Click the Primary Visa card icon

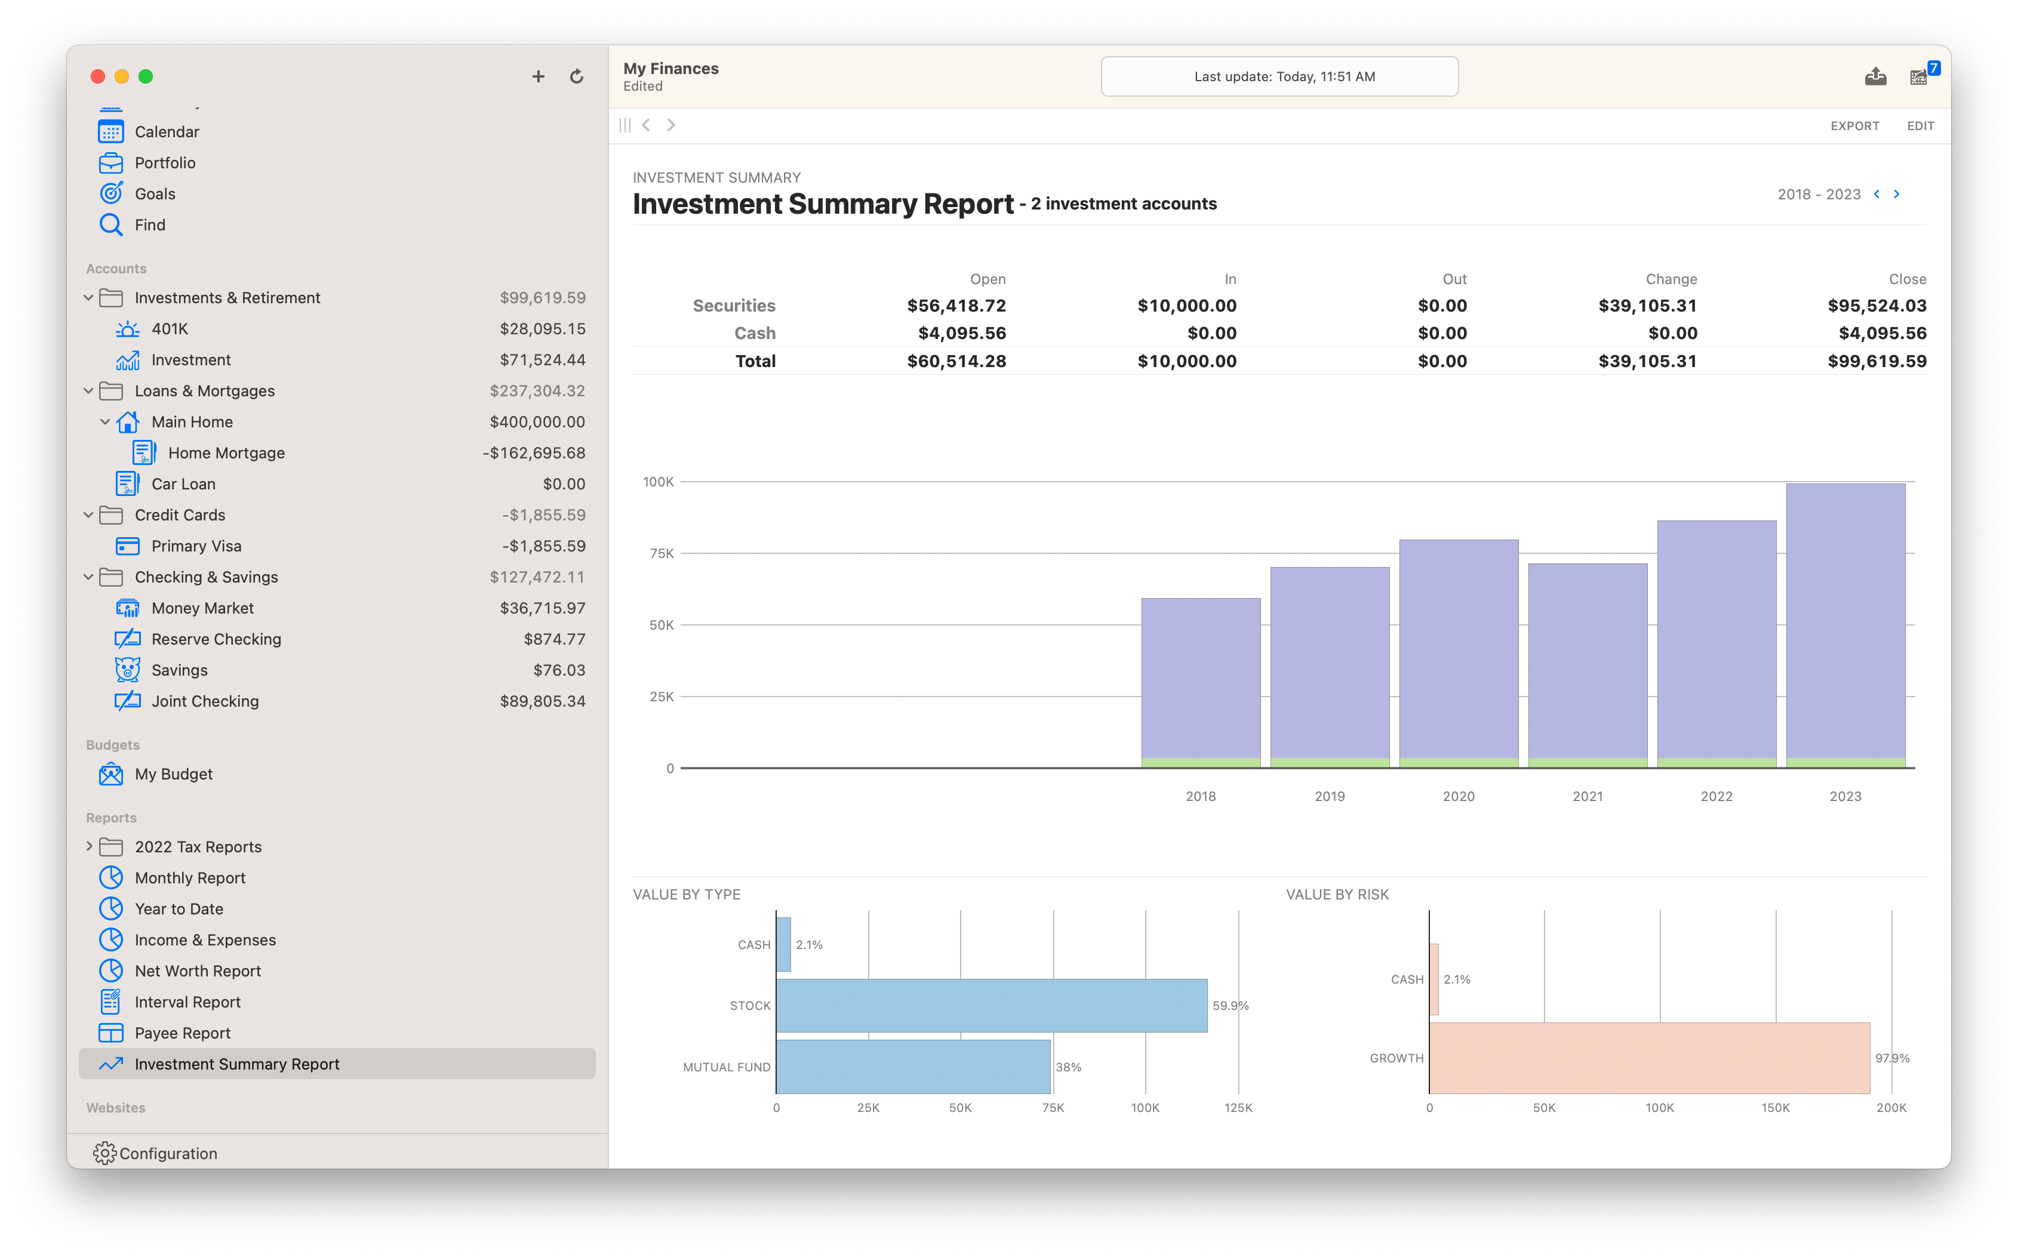127,546
